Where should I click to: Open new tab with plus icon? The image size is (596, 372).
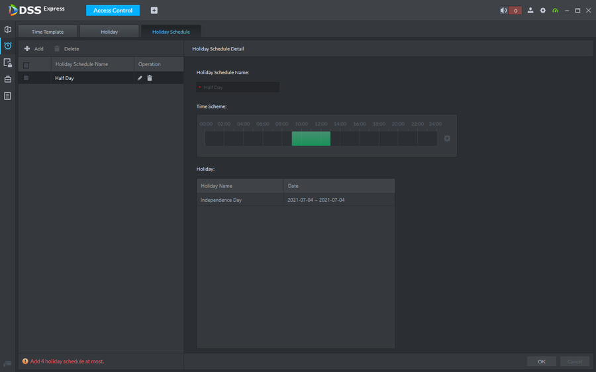(154, 10)
